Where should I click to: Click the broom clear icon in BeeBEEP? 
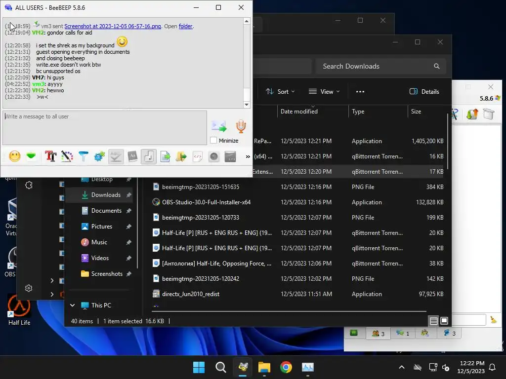pos(493,319)
